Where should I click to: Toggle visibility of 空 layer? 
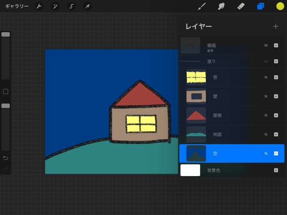tap(276, 153)
